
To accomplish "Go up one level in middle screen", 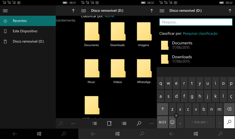I will click(152, 11).
